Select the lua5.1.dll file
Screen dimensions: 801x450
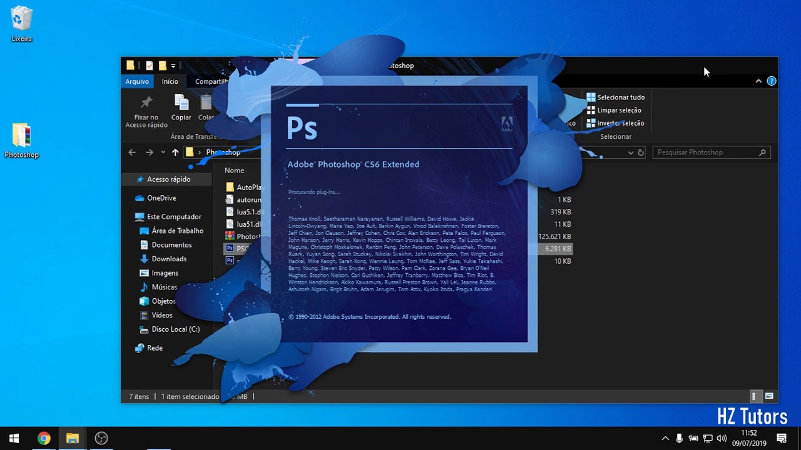point(245,212)
